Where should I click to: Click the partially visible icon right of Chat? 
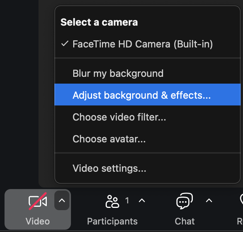pos(241,201)
